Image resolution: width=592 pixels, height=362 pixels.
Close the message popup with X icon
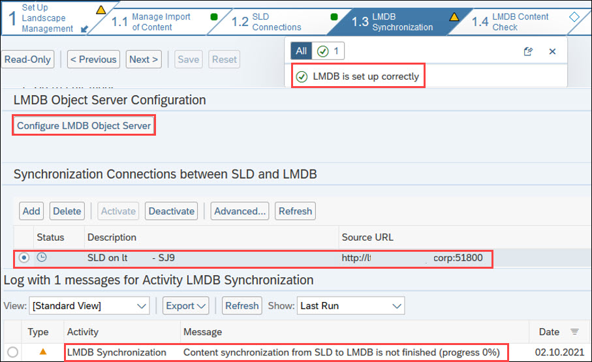(x=552, y=51)
